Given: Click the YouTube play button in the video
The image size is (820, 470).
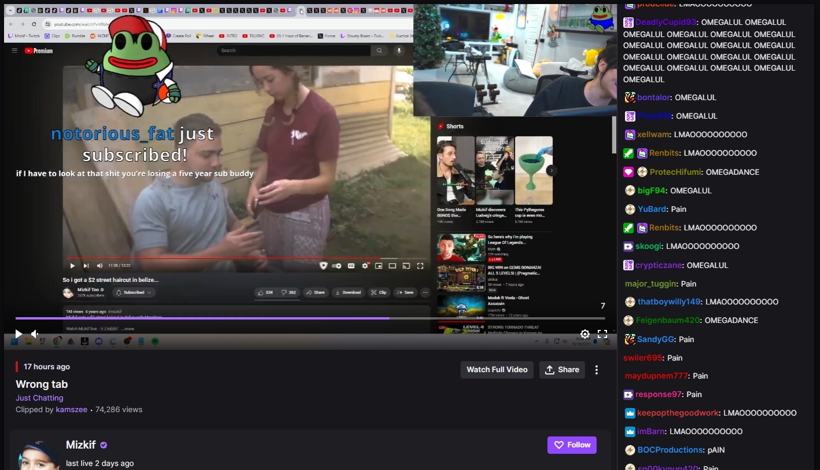Looking at the screenshot, I should [x=72, y=266].
